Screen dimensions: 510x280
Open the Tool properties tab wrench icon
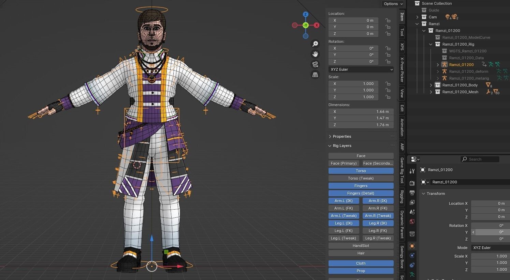tap(412, 171)
